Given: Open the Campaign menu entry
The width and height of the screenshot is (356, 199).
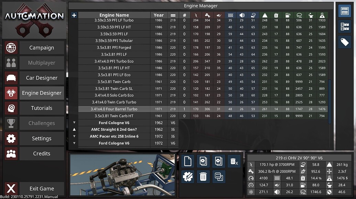Looking at the screenshot, I should [41, 47].
